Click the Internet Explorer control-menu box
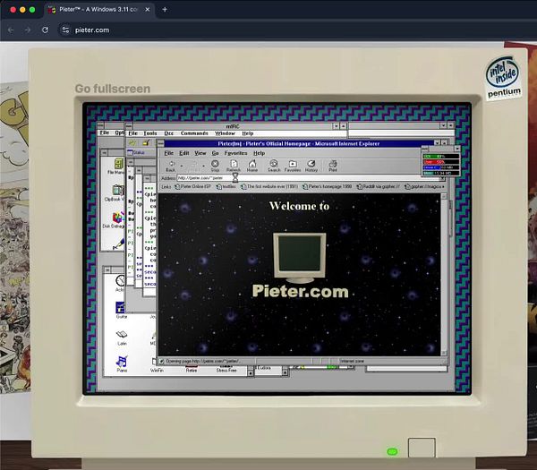 coord(160,143)
